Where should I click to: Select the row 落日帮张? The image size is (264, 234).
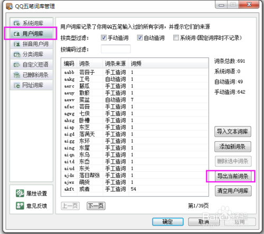tap(135, 175)
